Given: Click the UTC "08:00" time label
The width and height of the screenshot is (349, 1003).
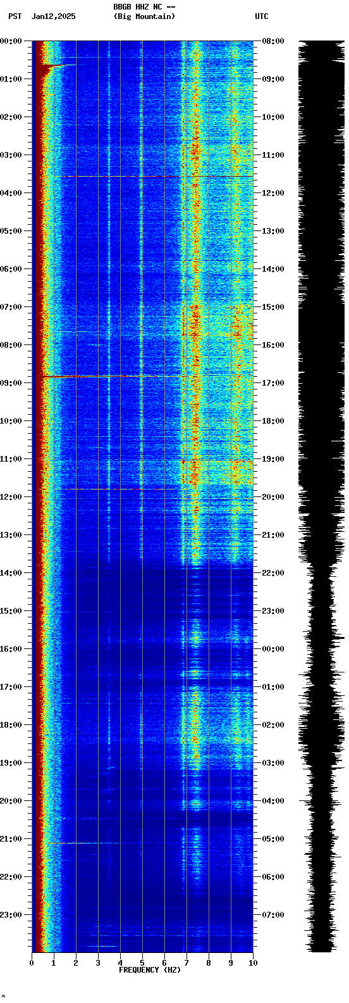Looking at the screenshot, I should point(273,41).
